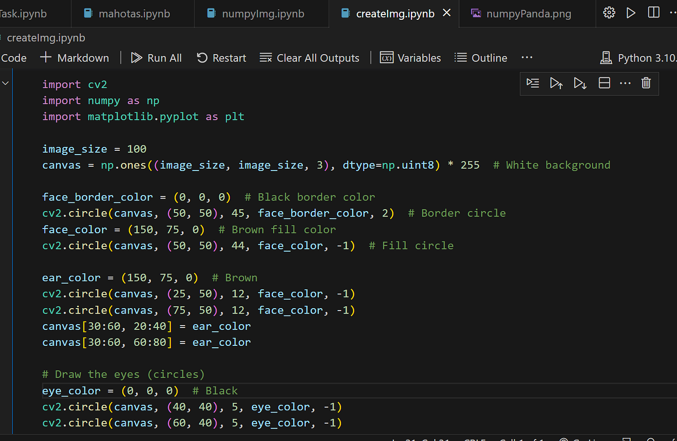
Task: Run cell line by line
Action: [x=532, y=83]
